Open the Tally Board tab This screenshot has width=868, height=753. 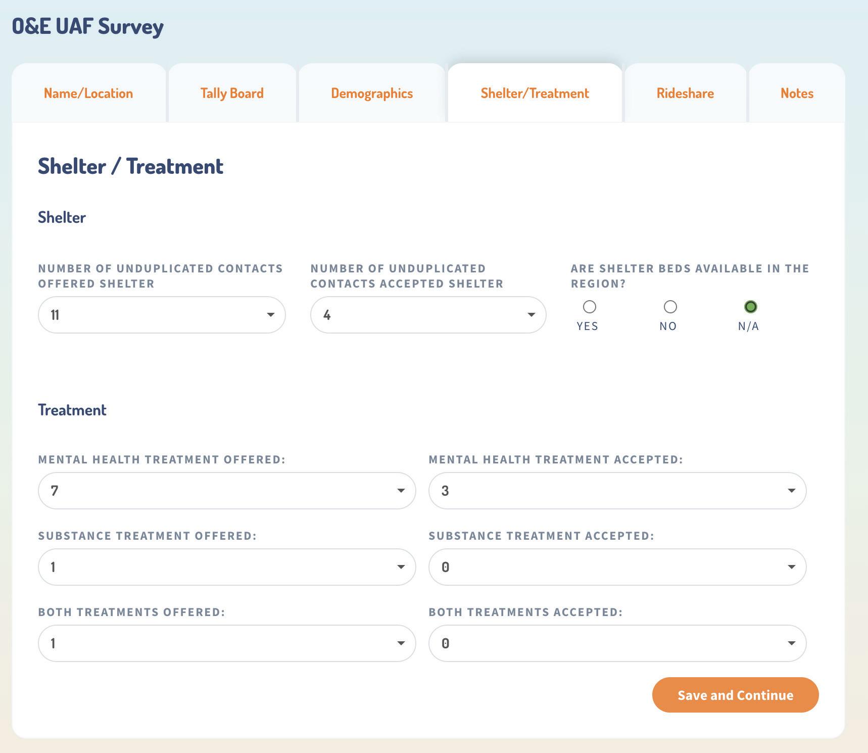(232, 93)
